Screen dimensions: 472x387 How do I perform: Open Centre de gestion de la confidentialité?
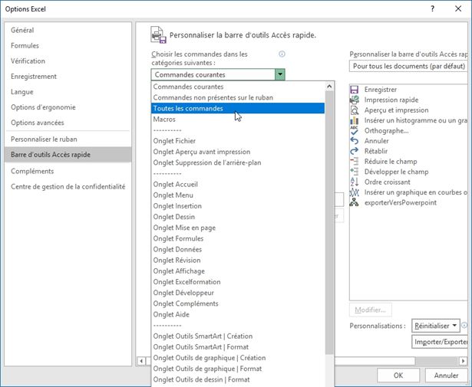[68, 186]
